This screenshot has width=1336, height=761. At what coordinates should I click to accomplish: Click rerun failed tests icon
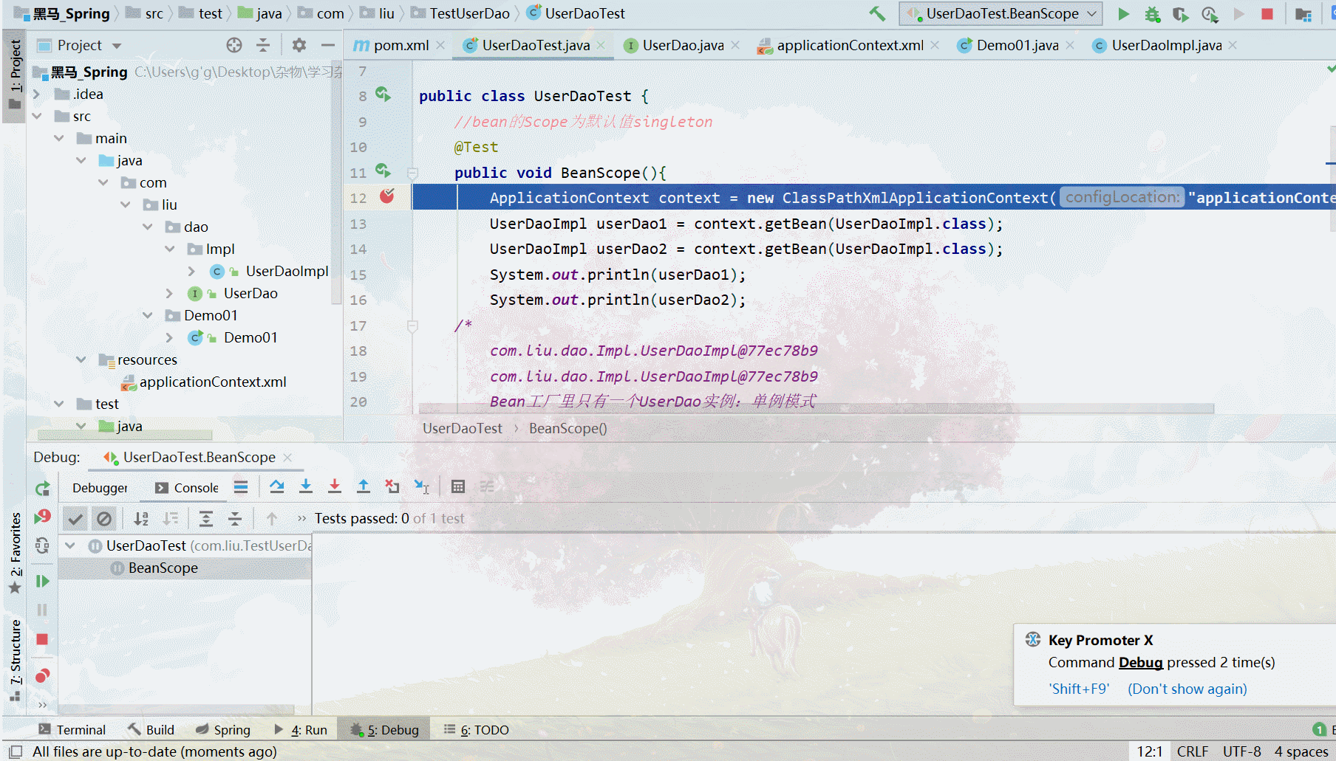click(x=42, y=517)
